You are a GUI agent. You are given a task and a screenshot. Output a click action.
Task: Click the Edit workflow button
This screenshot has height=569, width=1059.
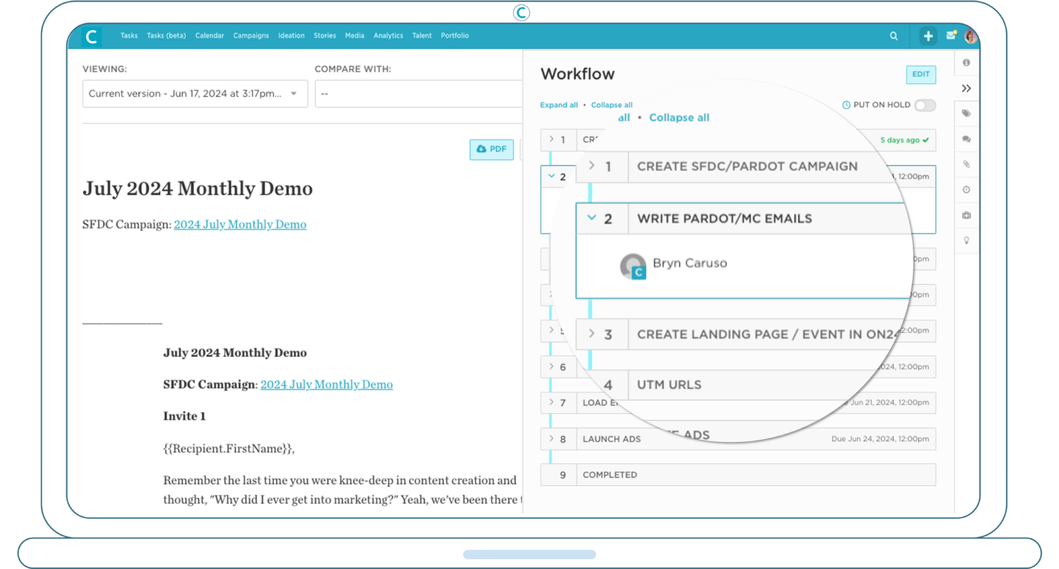coord(921,75)
